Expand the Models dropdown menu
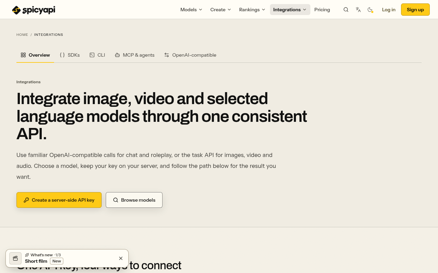Viewport: 438px width, 273px height. pos(191,10)
